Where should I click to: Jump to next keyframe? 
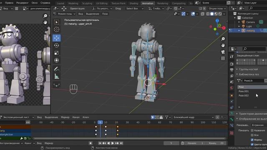pos(117,143)
